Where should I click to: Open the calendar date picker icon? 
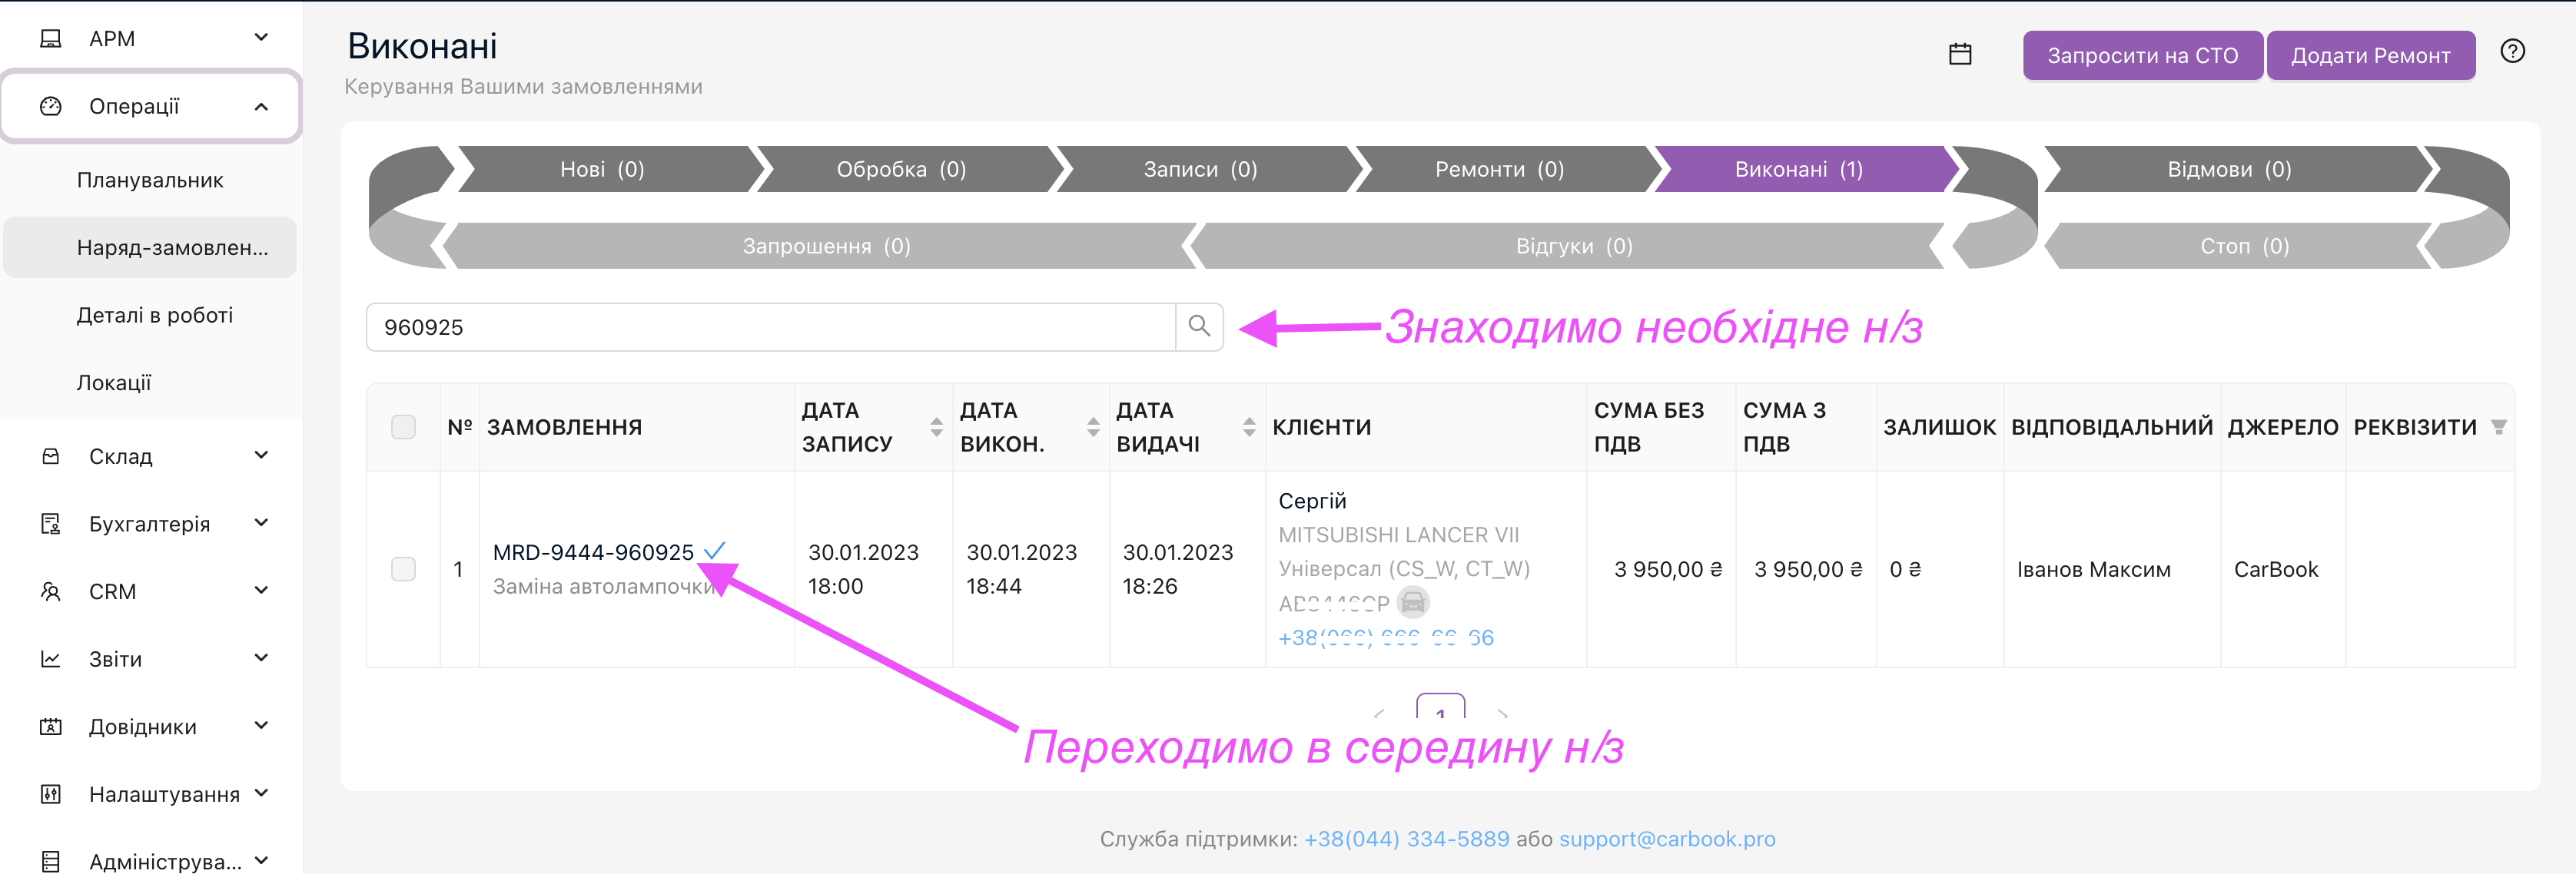point(1959,55)
